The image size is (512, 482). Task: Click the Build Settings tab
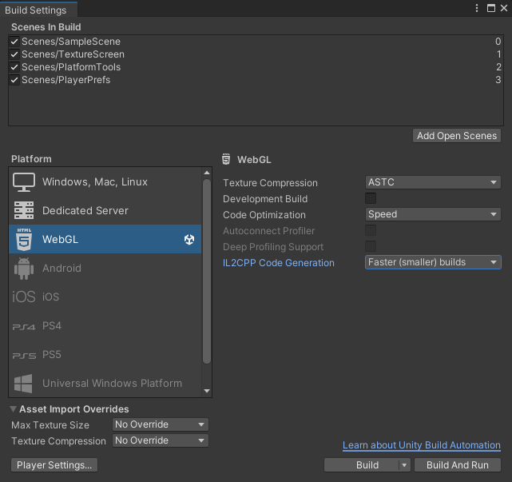click(x=36, y=10)
